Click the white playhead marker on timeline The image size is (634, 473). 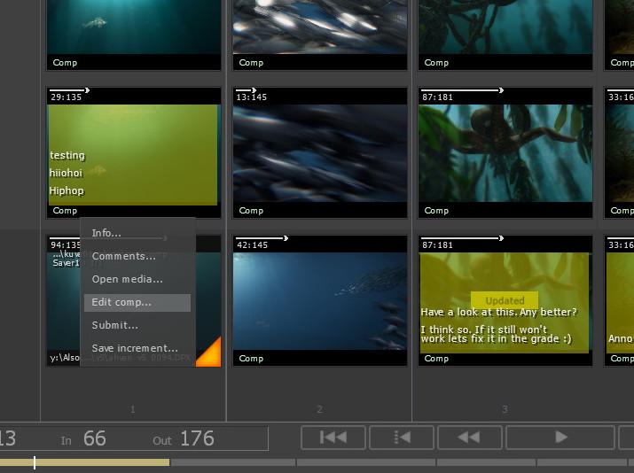pos(35,463)
